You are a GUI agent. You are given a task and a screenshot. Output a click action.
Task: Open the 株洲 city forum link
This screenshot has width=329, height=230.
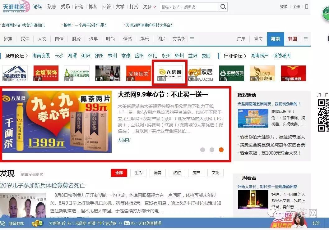click(113, 56)
